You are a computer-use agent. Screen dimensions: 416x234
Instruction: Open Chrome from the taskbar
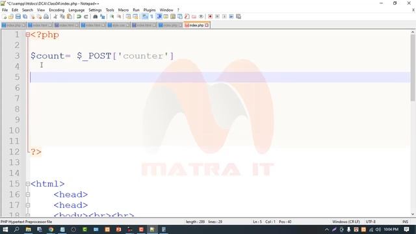pos(51,229)
